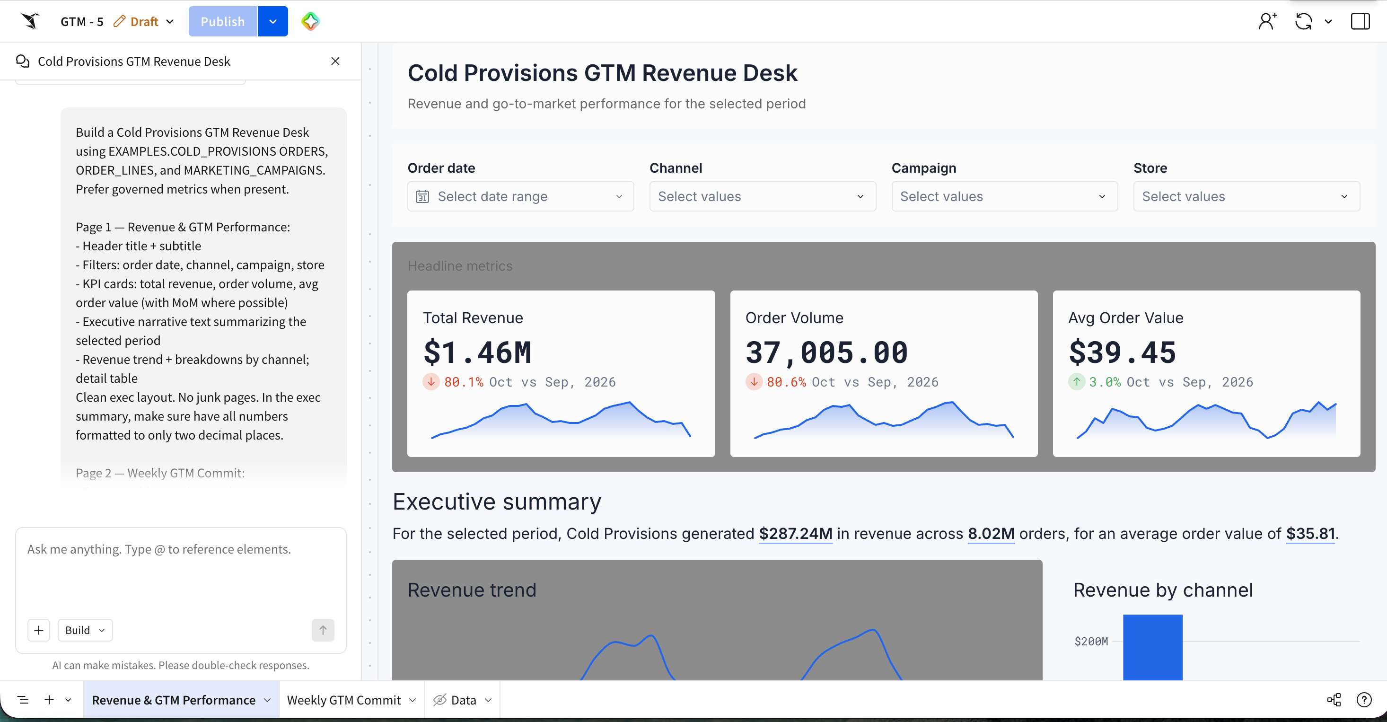Click the chat bubbles icon in panel header

click(23, 61)
